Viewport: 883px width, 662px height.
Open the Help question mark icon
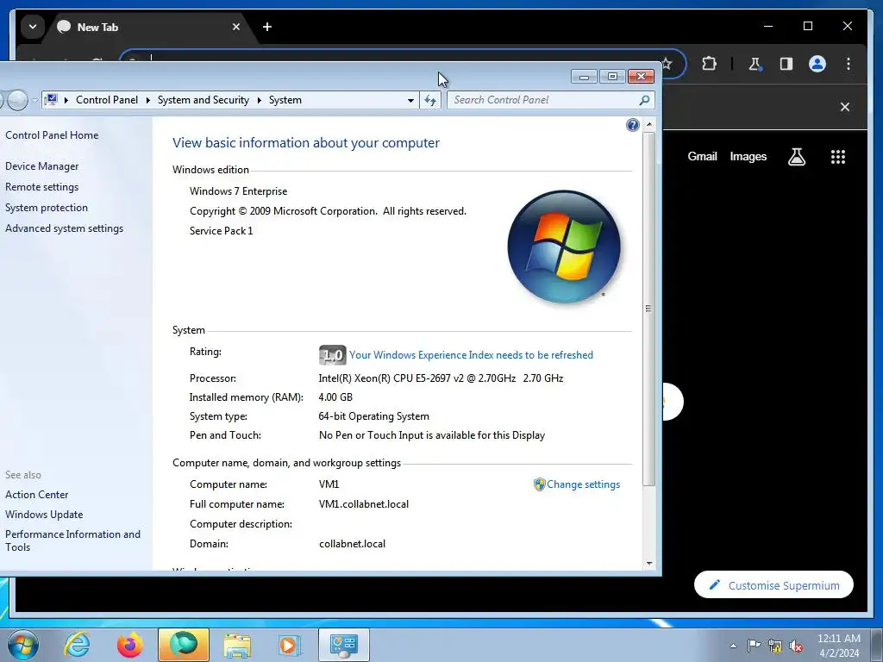(632, 125)
